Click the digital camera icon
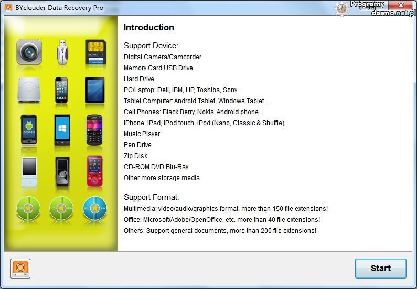 pyautogui.click(x=29, y=52)
